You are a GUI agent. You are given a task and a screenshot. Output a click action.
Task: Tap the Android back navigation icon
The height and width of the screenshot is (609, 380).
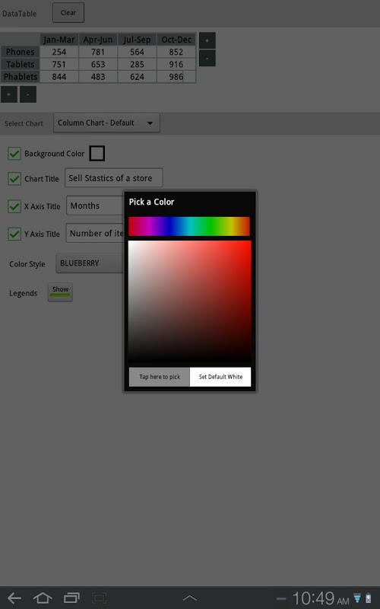[14, 598]
